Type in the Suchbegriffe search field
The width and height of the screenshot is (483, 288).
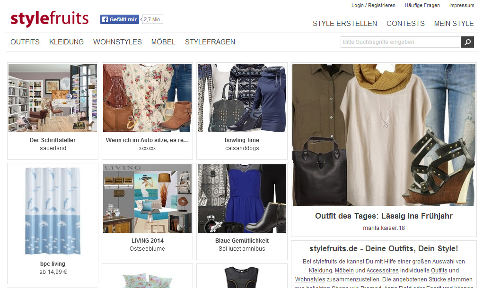pyautogui.click(x=400, y=42)
